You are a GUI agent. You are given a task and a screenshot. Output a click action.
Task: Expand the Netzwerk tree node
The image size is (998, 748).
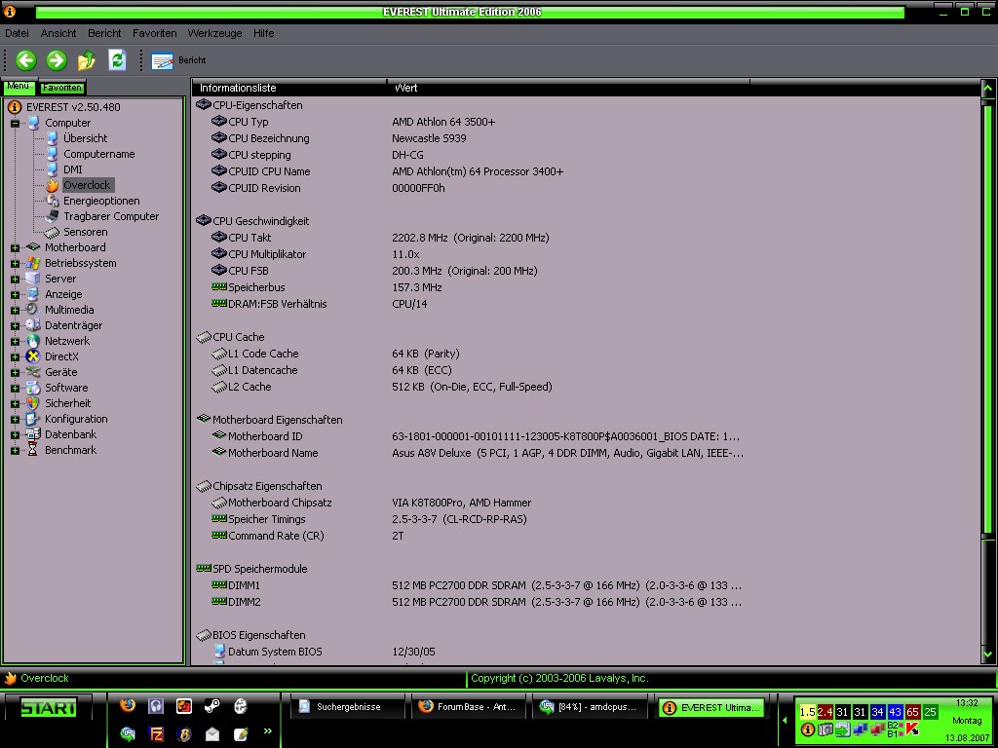tap(15, 341)
